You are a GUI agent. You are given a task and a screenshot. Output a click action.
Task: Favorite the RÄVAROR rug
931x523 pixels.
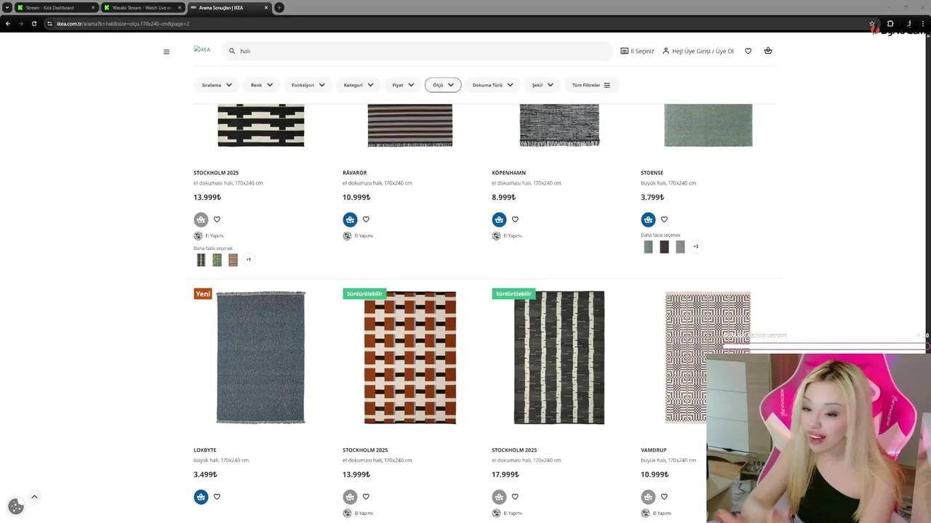tap(366, 219)
